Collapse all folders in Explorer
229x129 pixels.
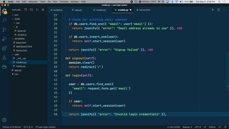point(43,10)
